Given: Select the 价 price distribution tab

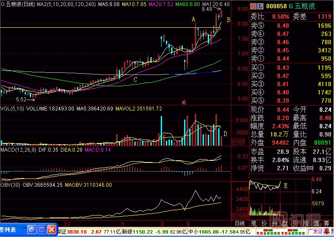Looking at the screenshot, I should (x=264, y=224).
